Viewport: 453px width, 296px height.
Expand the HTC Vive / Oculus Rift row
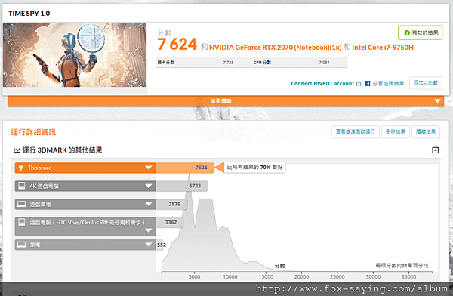149,230
